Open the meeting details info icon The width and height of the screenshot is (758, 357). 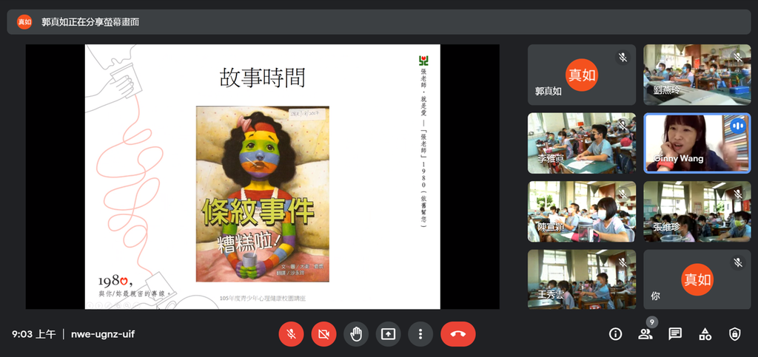[615, 334]
